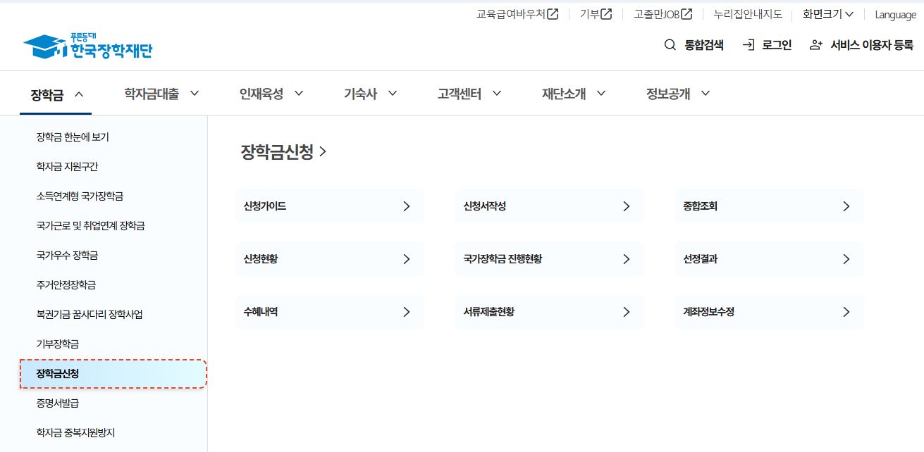The width and height of the screenshot is (924, 452).
Task: Click the external link icon beside 고졸만JOB
Action: (686, 13)
